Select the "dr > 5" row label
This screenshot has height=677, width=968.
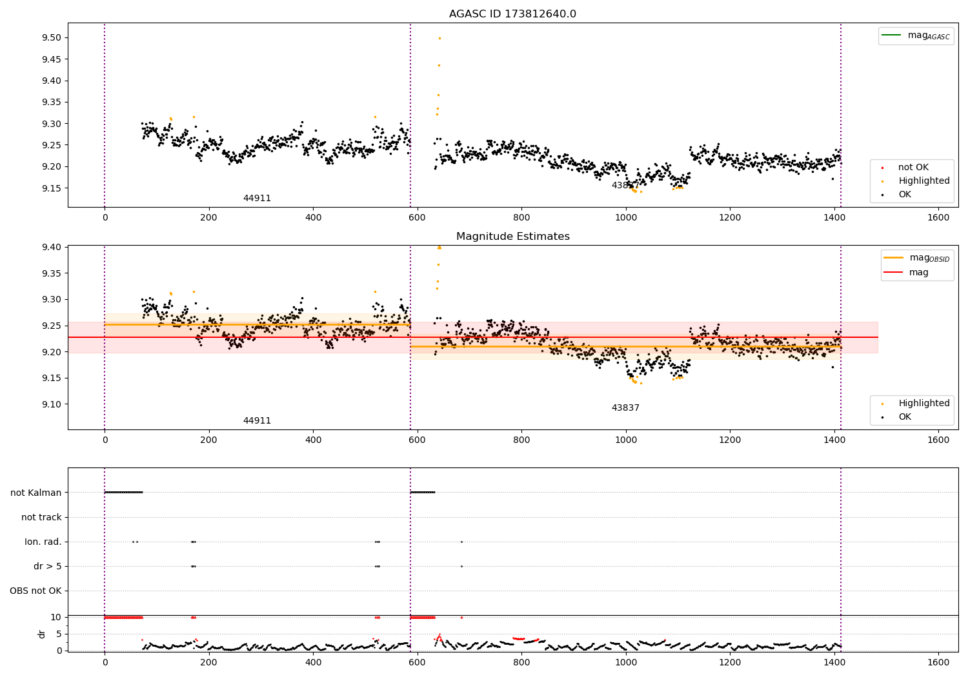(48, 566)
